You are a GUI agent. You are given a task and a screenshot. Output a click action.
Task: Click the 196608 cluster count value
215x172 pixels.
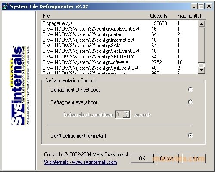tap(159, 23)
